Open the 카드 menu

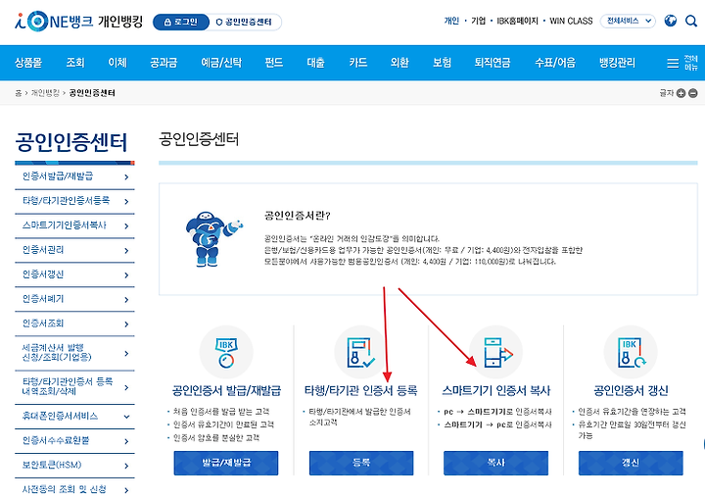coord(358,63)
